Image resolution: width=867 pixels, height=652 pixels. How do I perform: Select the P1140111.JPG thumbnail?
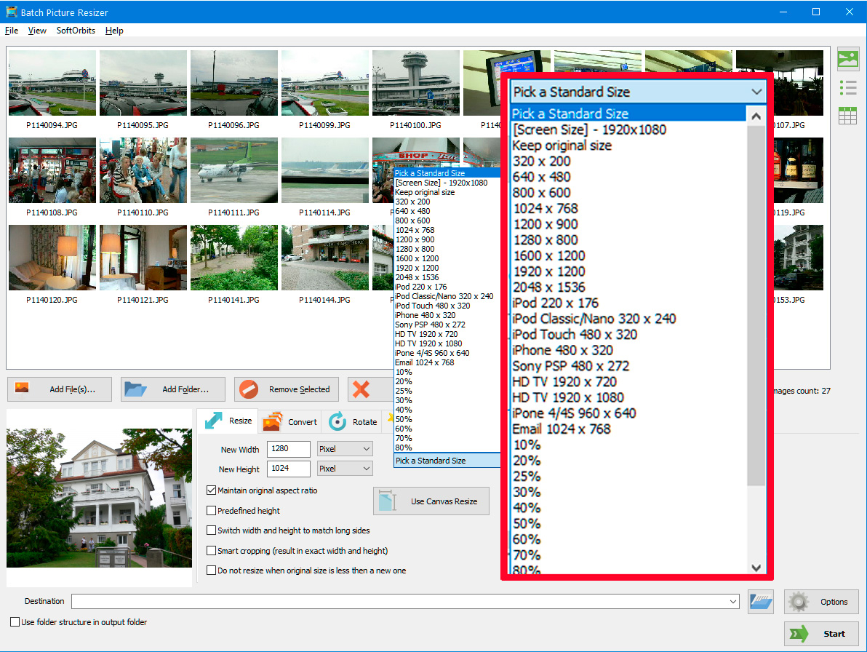coord(233,170)
